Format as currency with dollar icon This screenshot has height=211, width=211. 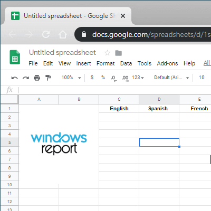click(92, 78)
